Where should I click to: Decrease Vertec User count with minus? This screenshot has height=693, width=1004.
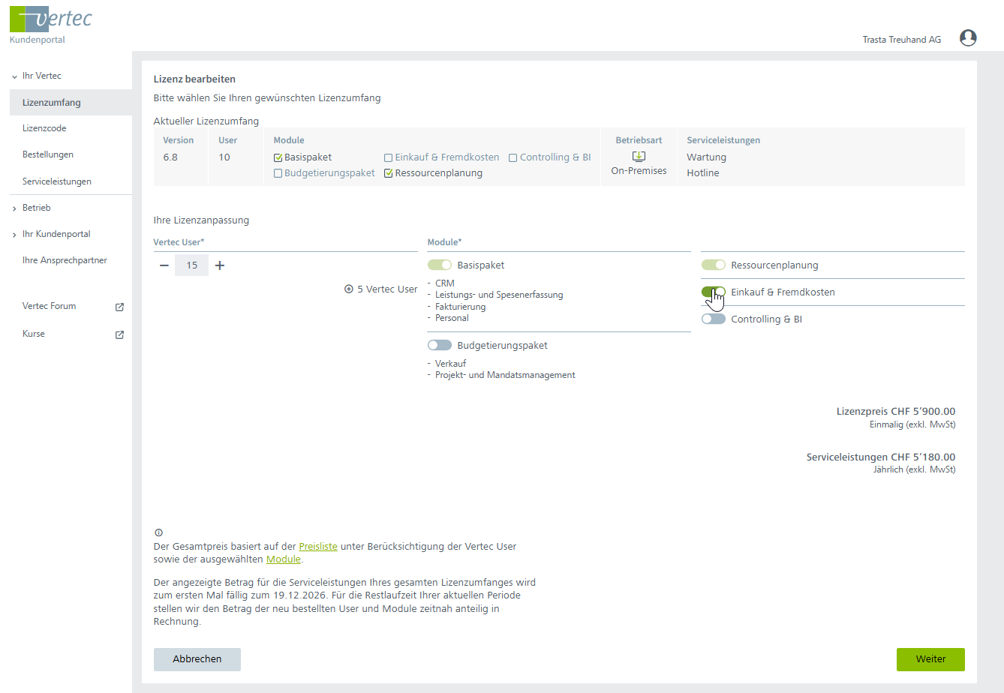click(x=164, y=265)
